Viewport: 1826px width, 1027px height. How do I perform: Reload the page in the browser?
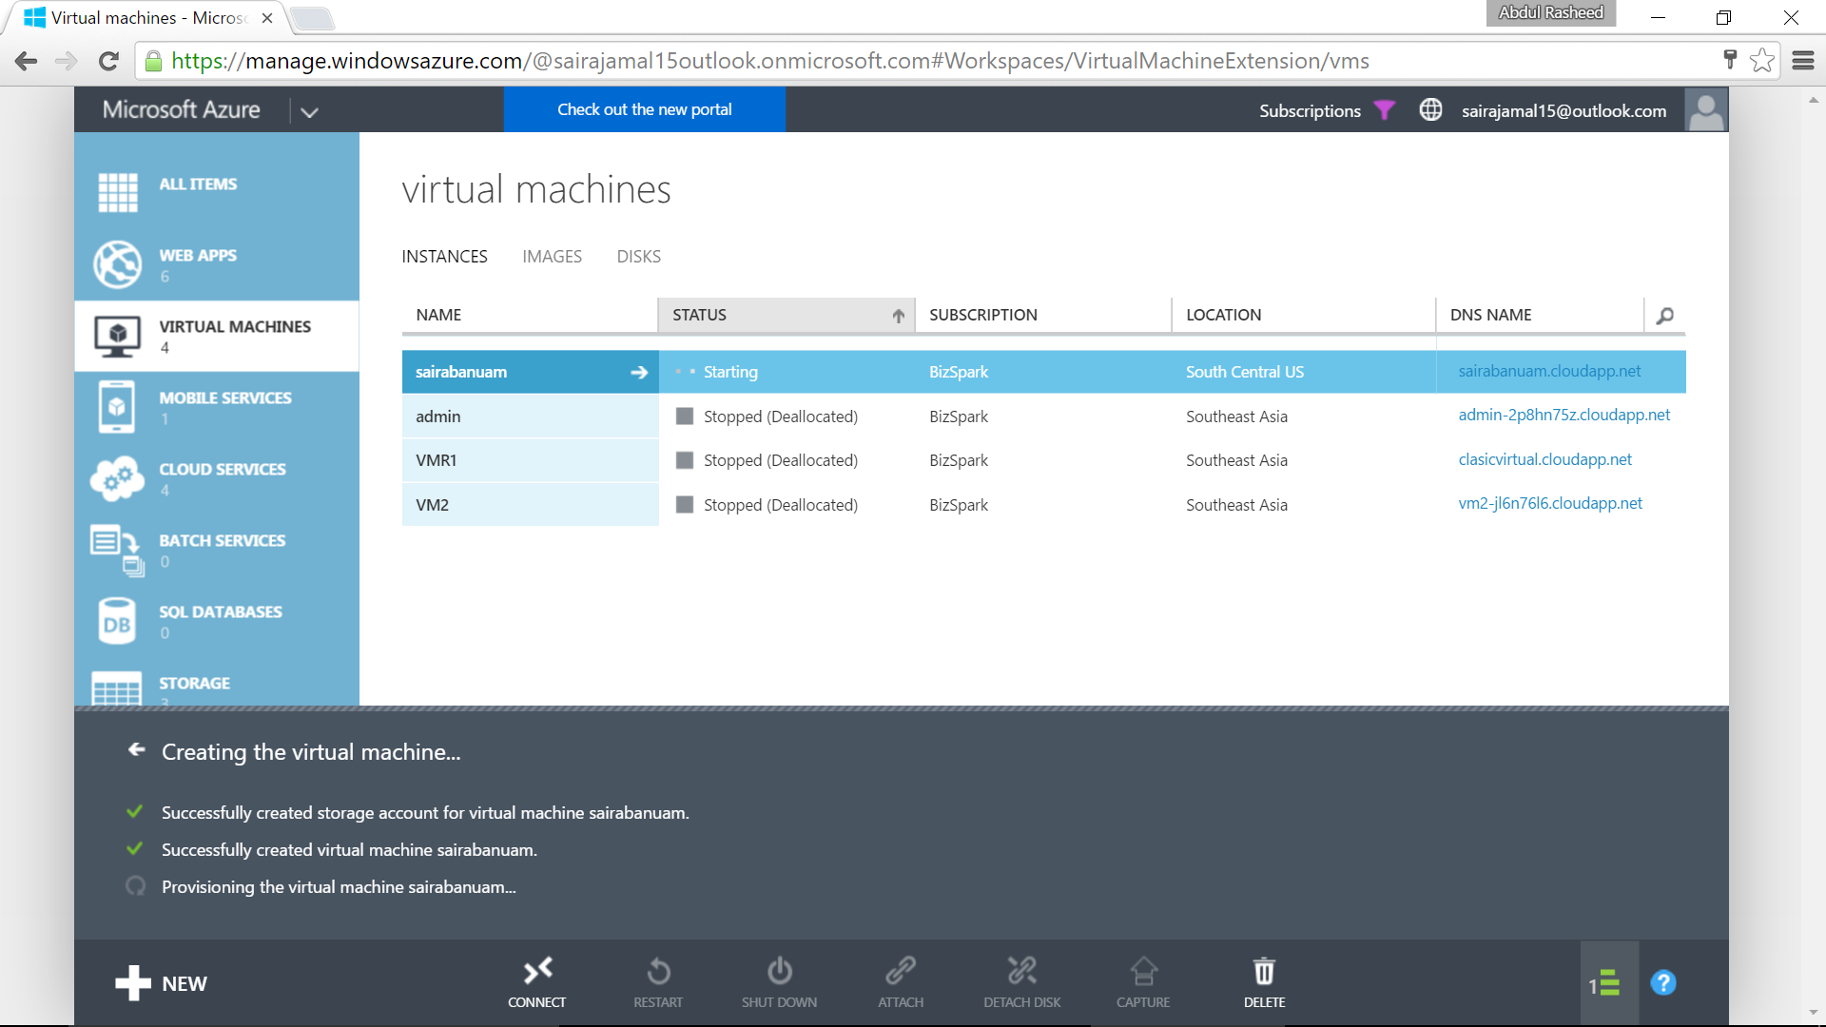pyautogui.click(x=108, y=61)
